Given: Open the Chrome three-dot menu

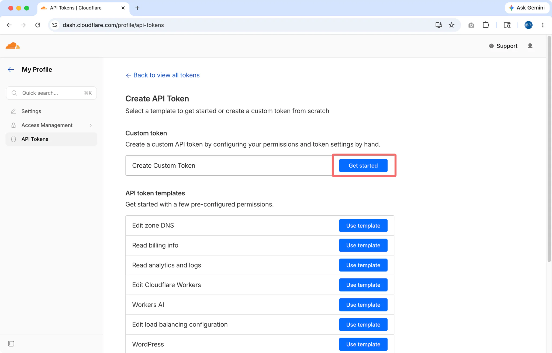Looking at the screenshot, I should (x=543, y=25).
